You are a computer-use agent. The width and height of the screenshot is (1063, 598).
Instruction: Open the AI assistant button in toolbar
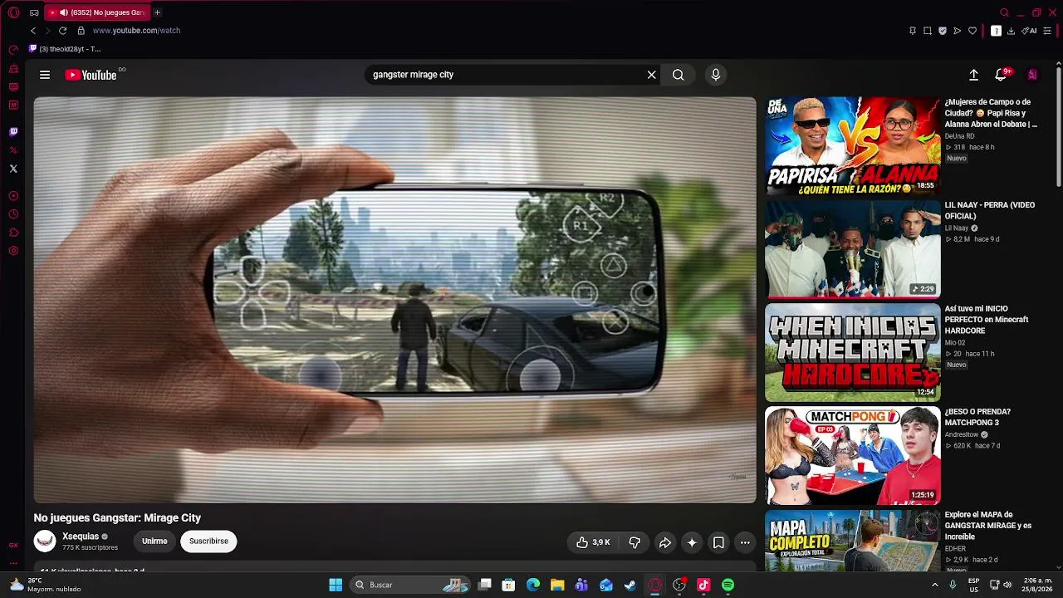[1030, 31]
